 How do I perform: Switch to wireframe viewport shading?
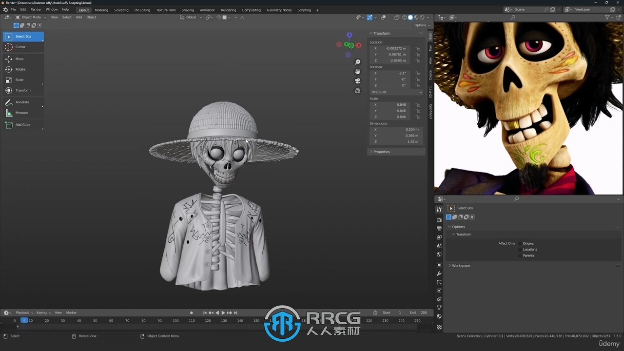(x=405, y=18)
